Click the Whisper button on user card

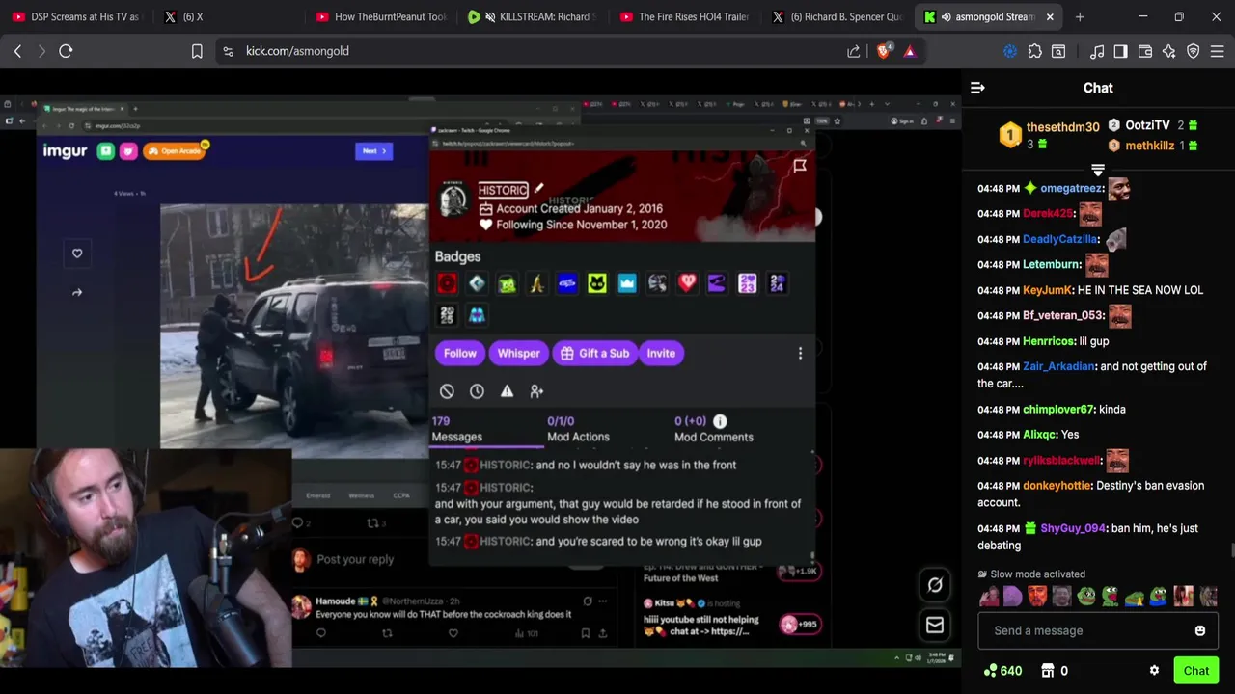[x=518, y=353]
